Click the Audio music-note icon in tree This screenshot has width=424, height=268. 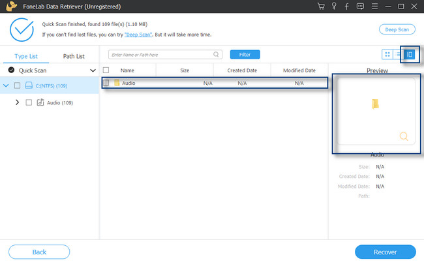tap(40, 102)
